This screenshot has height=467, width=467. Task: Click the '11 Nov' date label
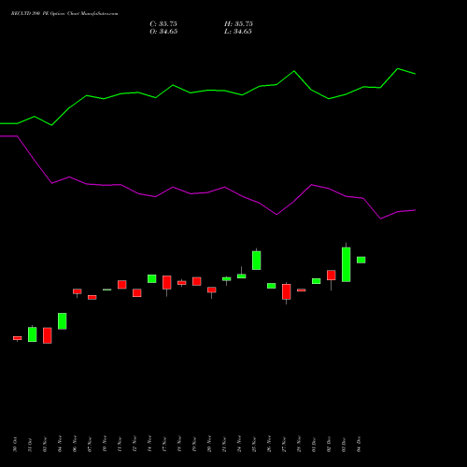(x=120, y=445)
